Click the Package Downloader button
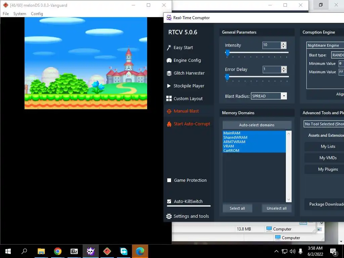Image resolution: width=344 pixels, height=258 pixels. [324, 204]
